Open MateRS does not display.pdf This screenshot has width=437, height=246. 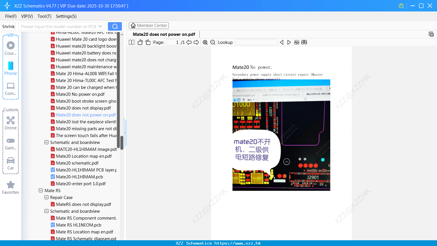(83, 204)
